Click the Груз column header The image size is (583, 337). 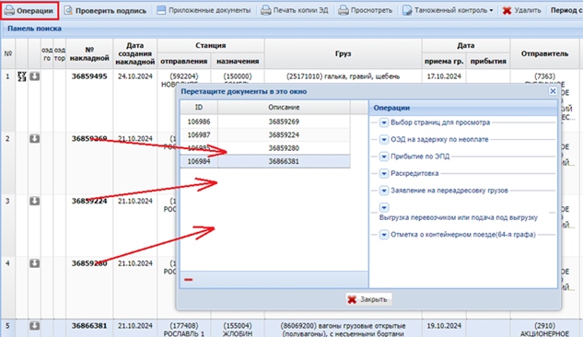(x=343, y=54)
